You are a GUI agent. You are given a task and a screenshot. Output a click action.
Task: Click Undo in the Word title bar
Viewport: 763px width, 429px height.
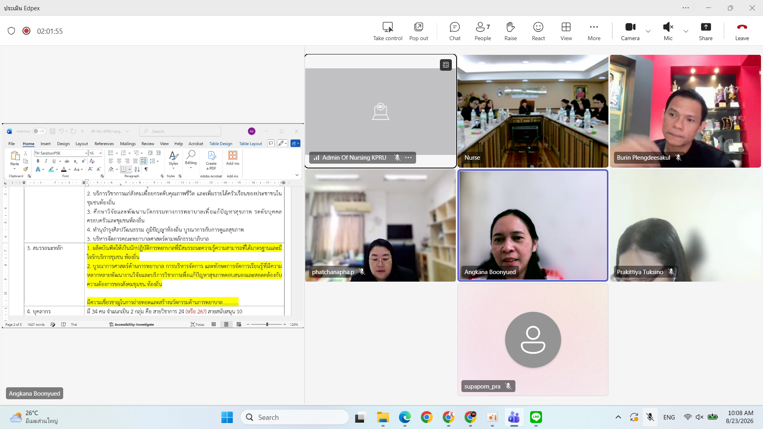coord(61,131)
